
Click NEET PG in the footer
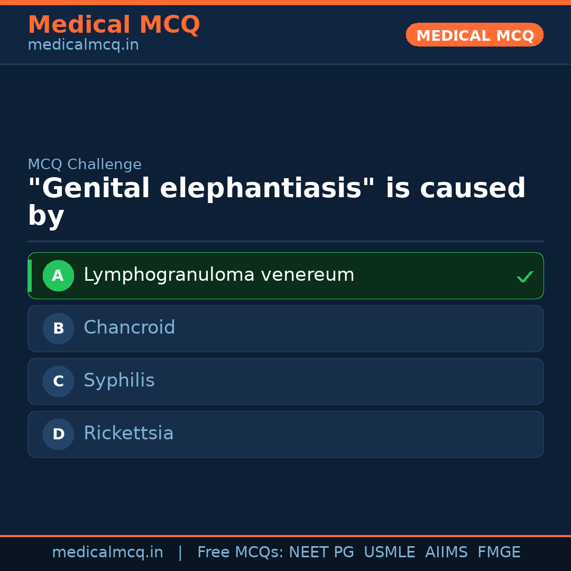point(321,552)
